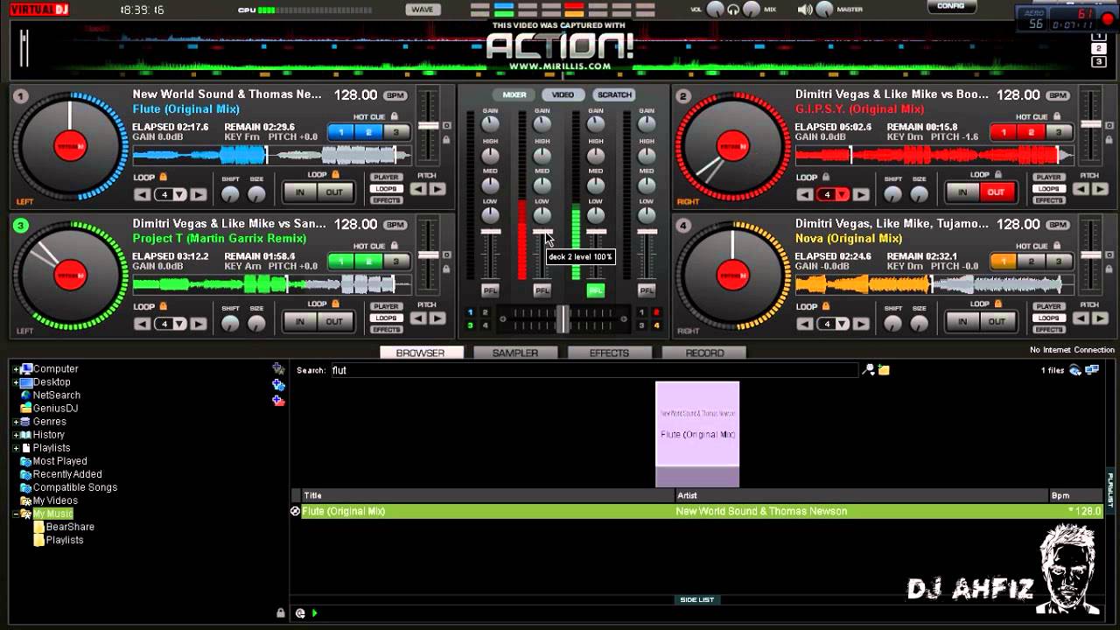Trigger hot cue 1 on deck 1
The image size is (1120, 630).
[341, 132]
